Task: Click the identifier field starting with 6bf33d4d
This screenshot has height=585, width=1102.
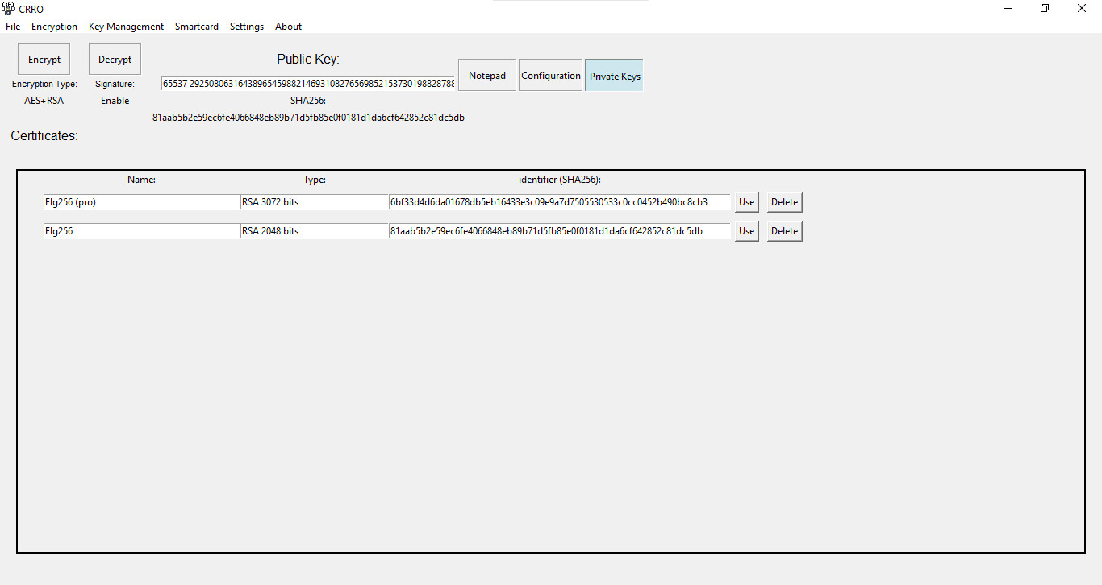Action: coord(560,202)
